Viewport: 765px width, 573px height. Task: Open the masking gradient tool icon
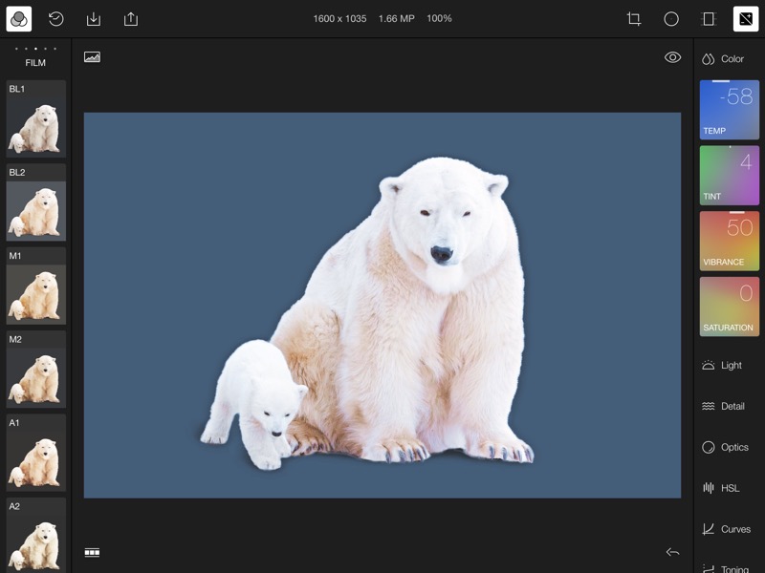click(709, 19)
